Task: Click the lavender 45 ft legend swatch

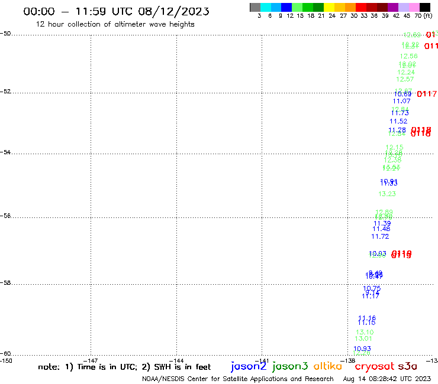Action: click(403, 7)
